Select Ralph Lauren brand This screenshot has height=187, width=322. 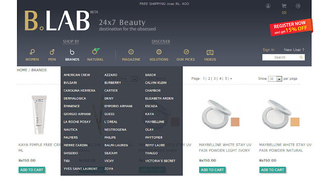[116, 145]
